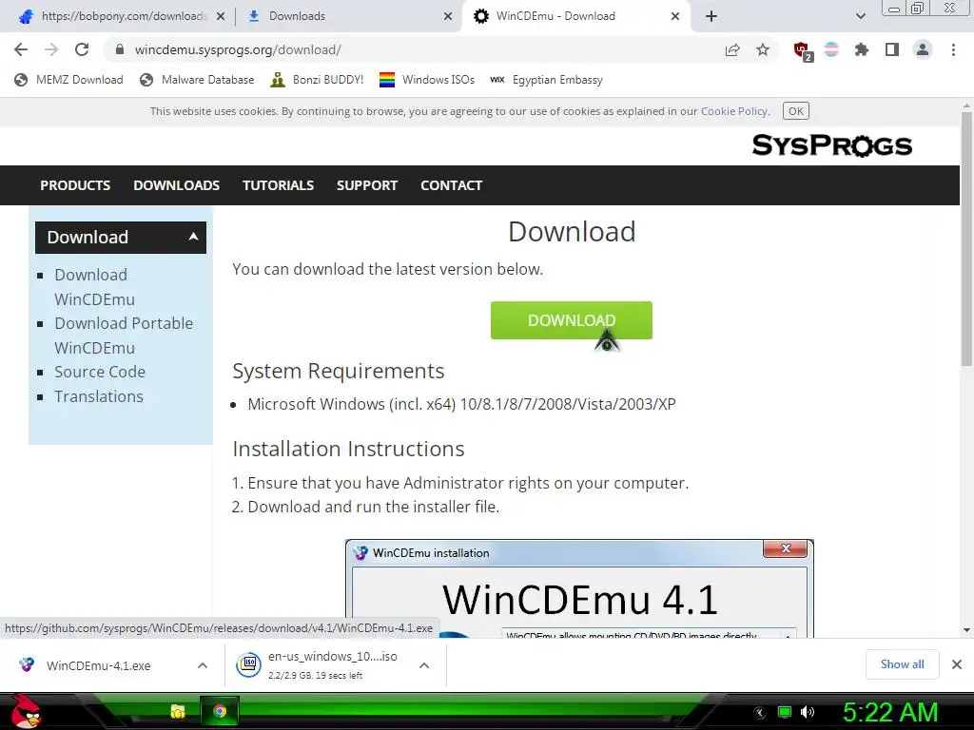Click the green monitor tray icon

point(785,712)
